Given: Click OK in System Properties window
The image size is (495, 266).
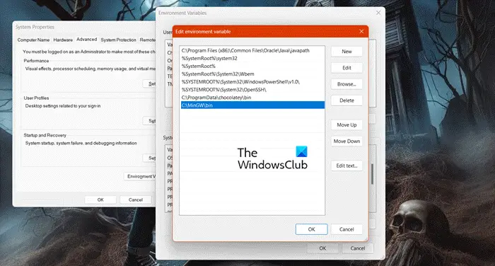Looking at the screenshot, I should 100,200.
